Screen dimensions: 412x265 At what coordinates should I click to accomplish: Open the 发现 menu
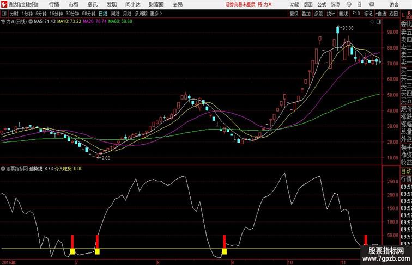(x=111, y=4)
